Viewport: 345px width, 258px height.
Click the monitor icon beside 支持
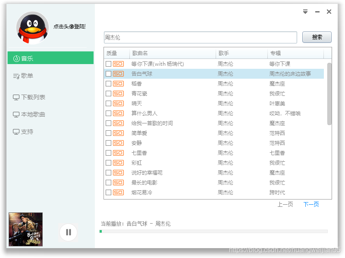16,132
